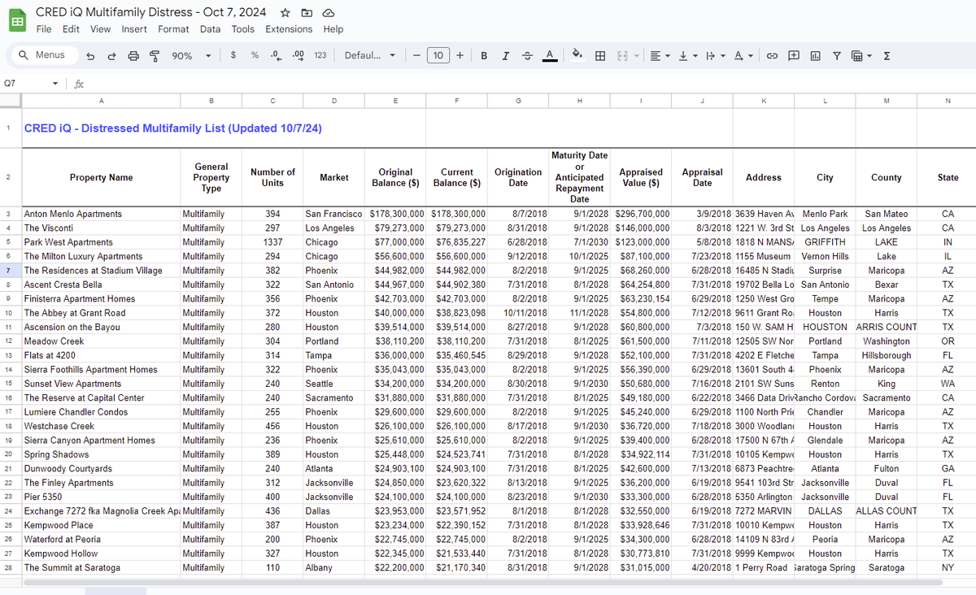Click the undo icon in toolbar
The height and width of the screenshot is (595, 976).
point(91,55)
